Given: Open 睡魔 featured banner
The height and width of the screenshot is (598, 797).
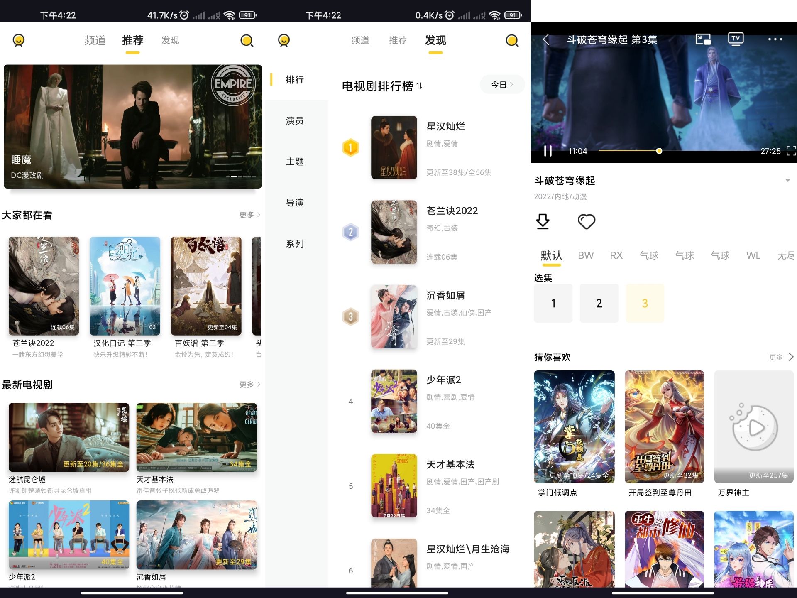Looking at the screenshot, I should click(133, 126).
